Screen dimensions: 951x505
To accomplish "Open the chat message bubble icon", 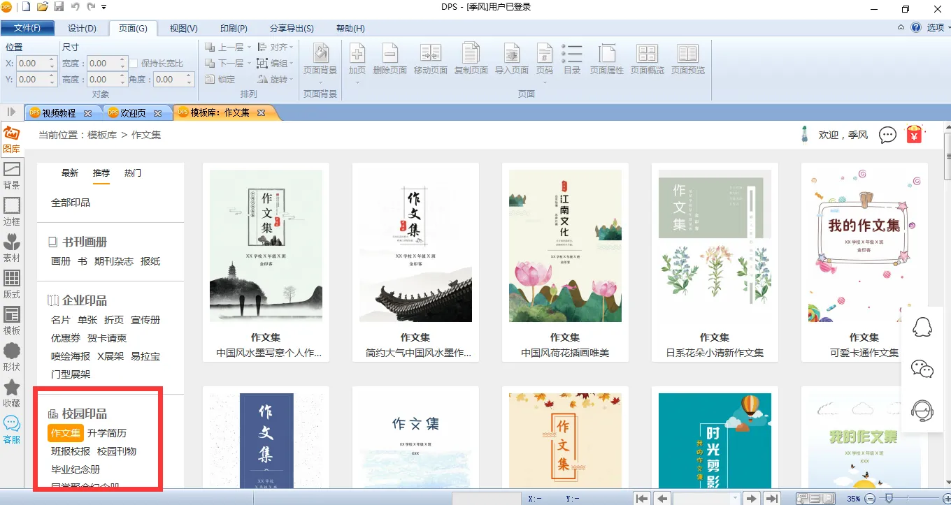I will coord(887,135).
